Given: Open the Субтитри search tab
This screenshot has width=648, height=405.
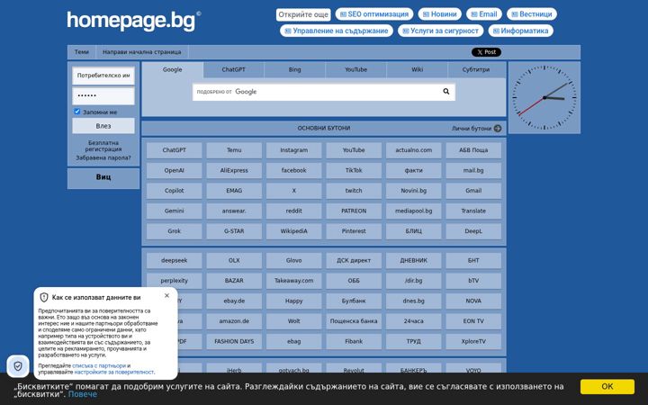Looking at the screenshot, I should pos(476,69).
